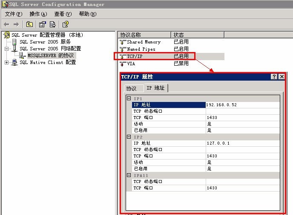Viewport: 293px width, 215px height.
Task: Select the Shared Memory protocol row
Action: pyautogui.click(x=144, y=42)
